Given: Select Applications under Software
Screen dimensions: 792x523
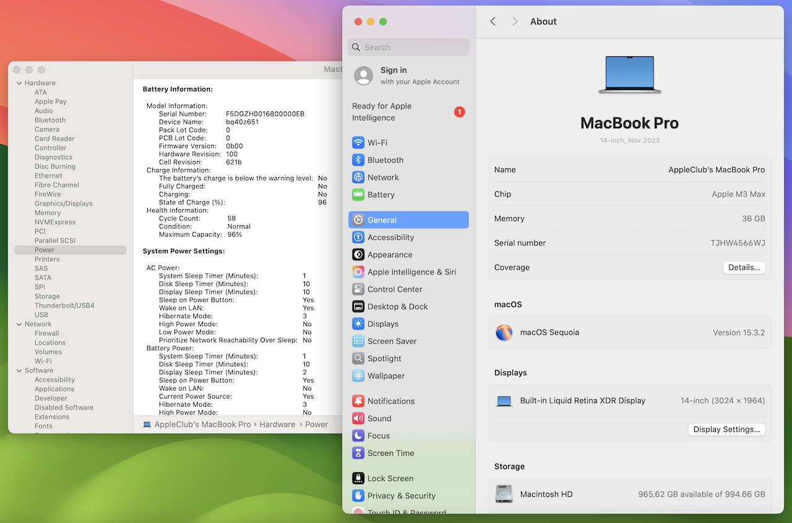Looking at the screenshot, I should 54,389.
